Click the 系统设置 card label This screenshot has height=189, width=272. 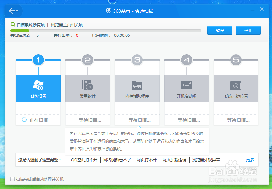38,96
